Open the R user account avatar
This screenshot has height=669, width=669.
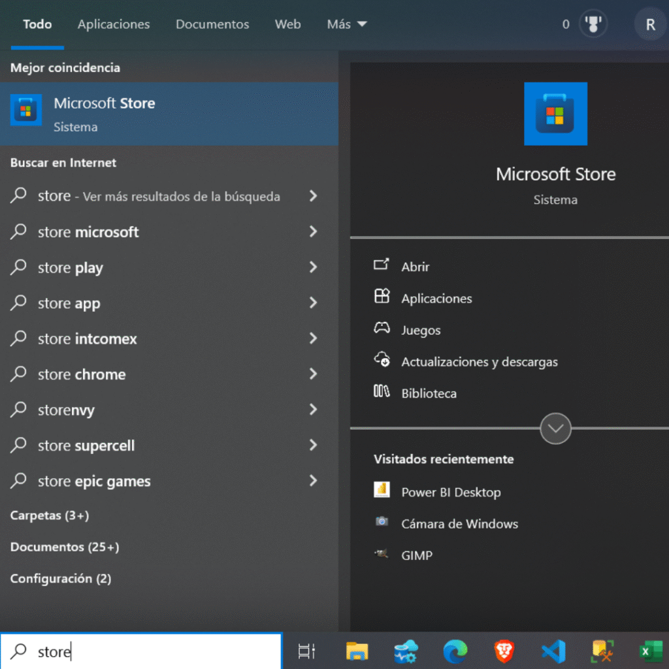point(650,24)
